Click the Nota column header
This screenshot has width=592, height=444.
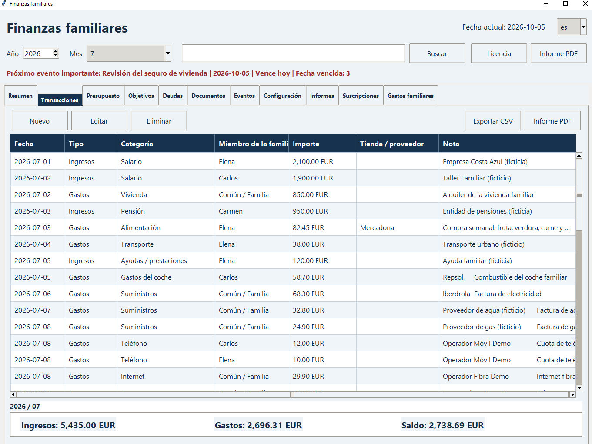507,144
